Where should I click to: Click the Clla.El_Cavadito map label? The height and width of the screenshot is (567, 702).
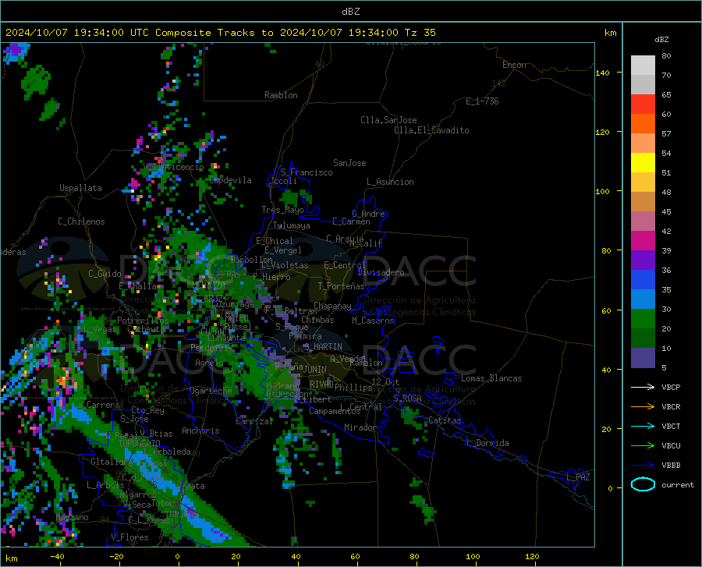(431, 130)
